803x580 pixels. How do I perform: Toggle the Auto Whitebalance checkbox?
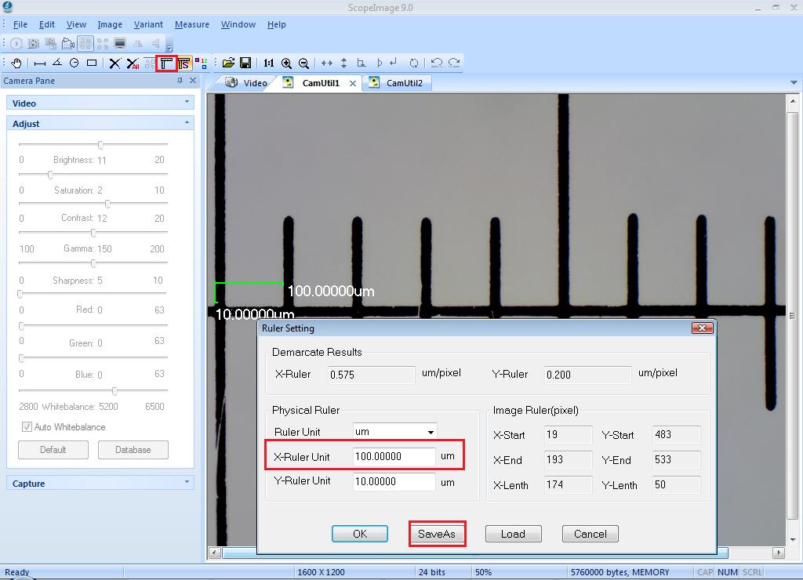27,426
